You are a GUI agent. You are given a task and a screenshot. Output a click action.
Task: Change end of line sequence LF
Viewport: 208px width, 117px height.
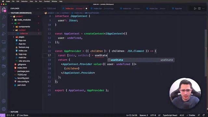pyautogui.click(x=159, y=115)
